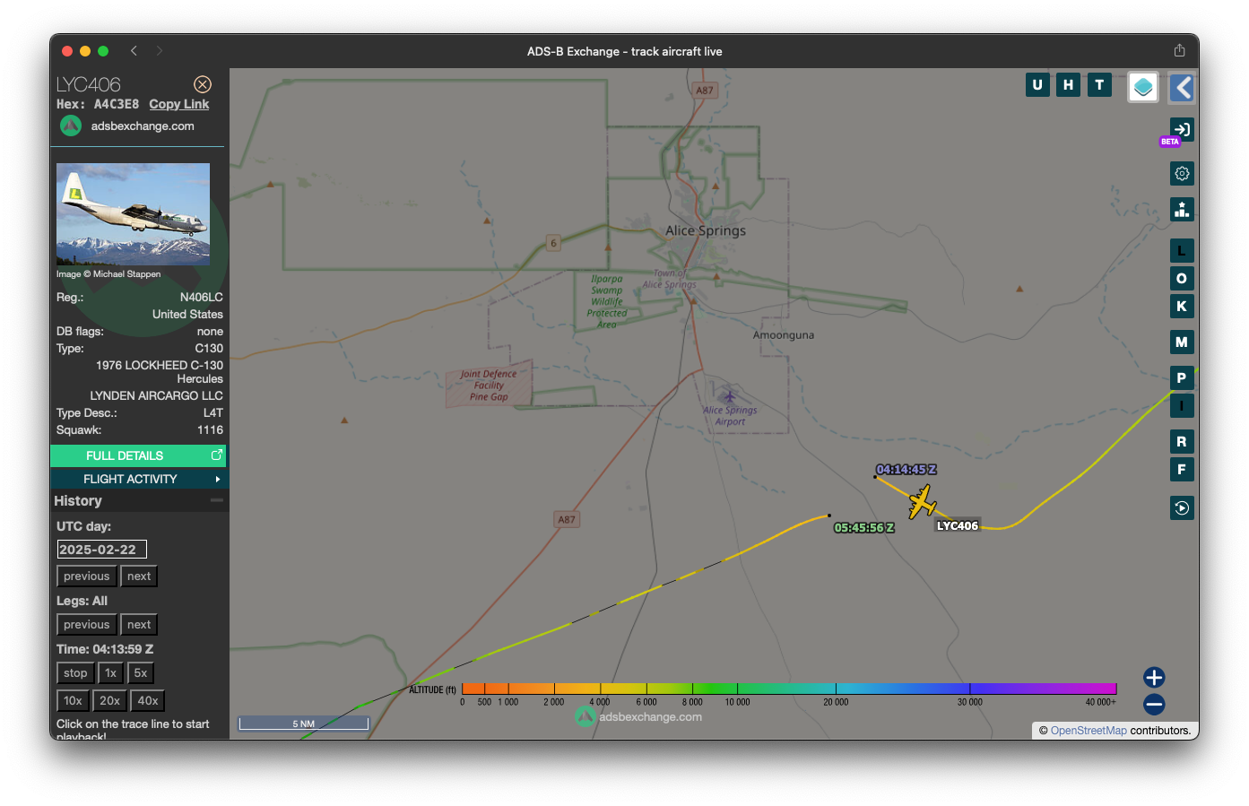Set playback speed to 5x
The width and height of the screenshot is (1249, 806).
tap(141, 673)
